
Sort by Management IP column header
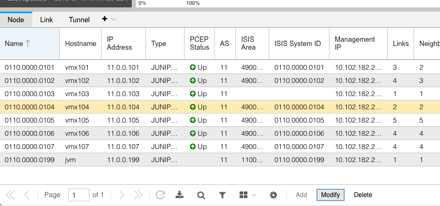[x=359, y=43]
